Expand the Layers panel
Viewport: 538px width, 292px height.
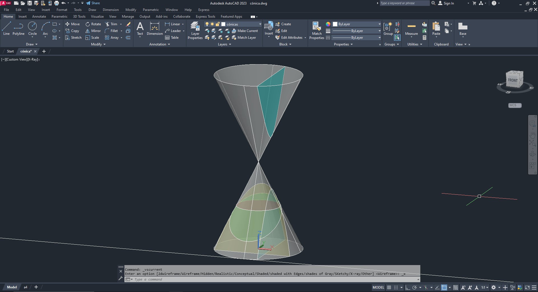click(x=224, y=44)
